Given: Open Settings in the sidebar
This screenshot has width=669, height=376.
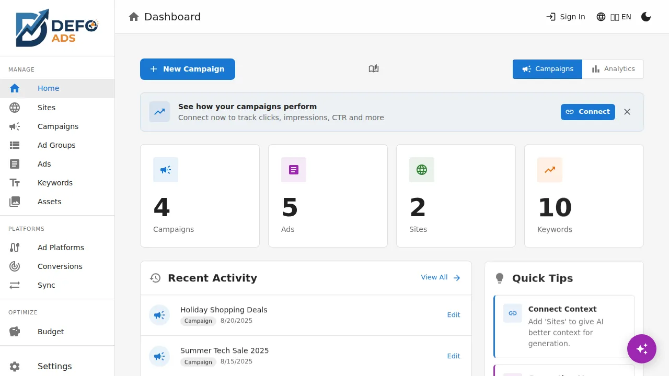Looking at the screenshot, I should click(x=57, y=366).
